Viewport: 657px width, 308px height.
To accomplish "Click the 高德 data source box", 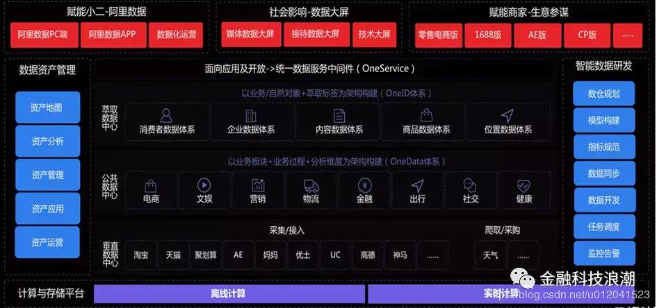I will click(368, 255).
